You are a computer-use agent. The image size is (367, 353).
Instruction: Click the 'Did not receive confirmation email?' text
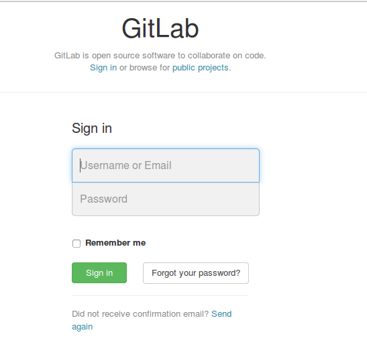140,313
